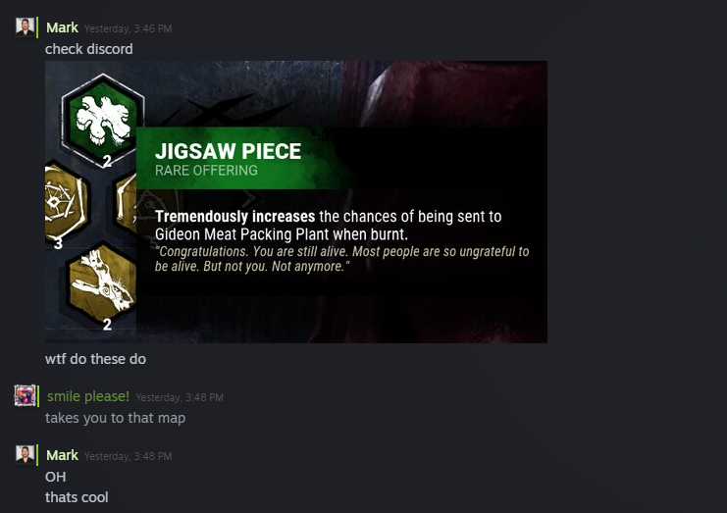Open the "smile please!" username
Viewport: 727px width, 513px height.
pos(88,396)
